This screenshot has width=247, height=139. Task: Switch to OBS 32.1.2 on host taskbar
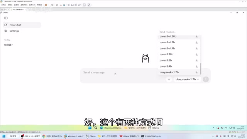30,136
